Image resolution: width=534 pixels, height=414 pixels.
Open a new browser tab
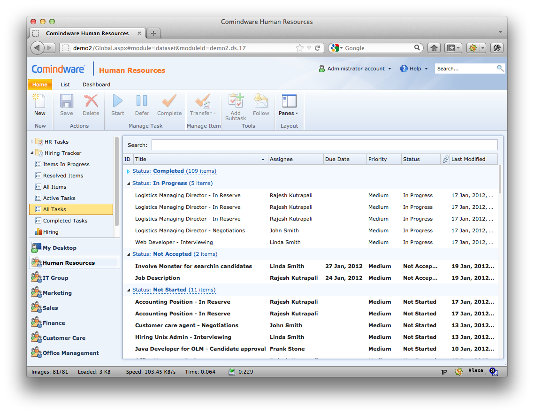pos(153,33)
